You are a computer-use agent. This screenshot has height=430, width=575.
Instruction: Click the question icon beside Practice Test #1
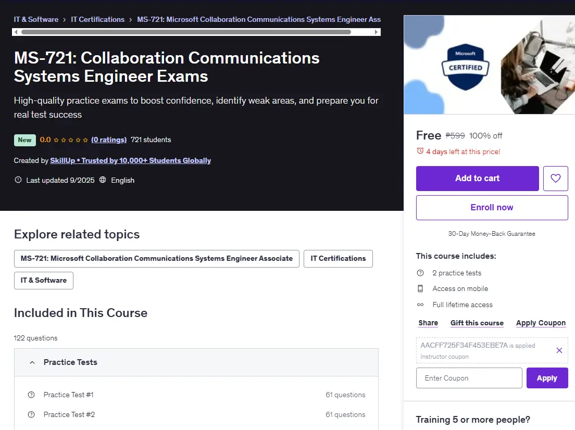point(32,395)
